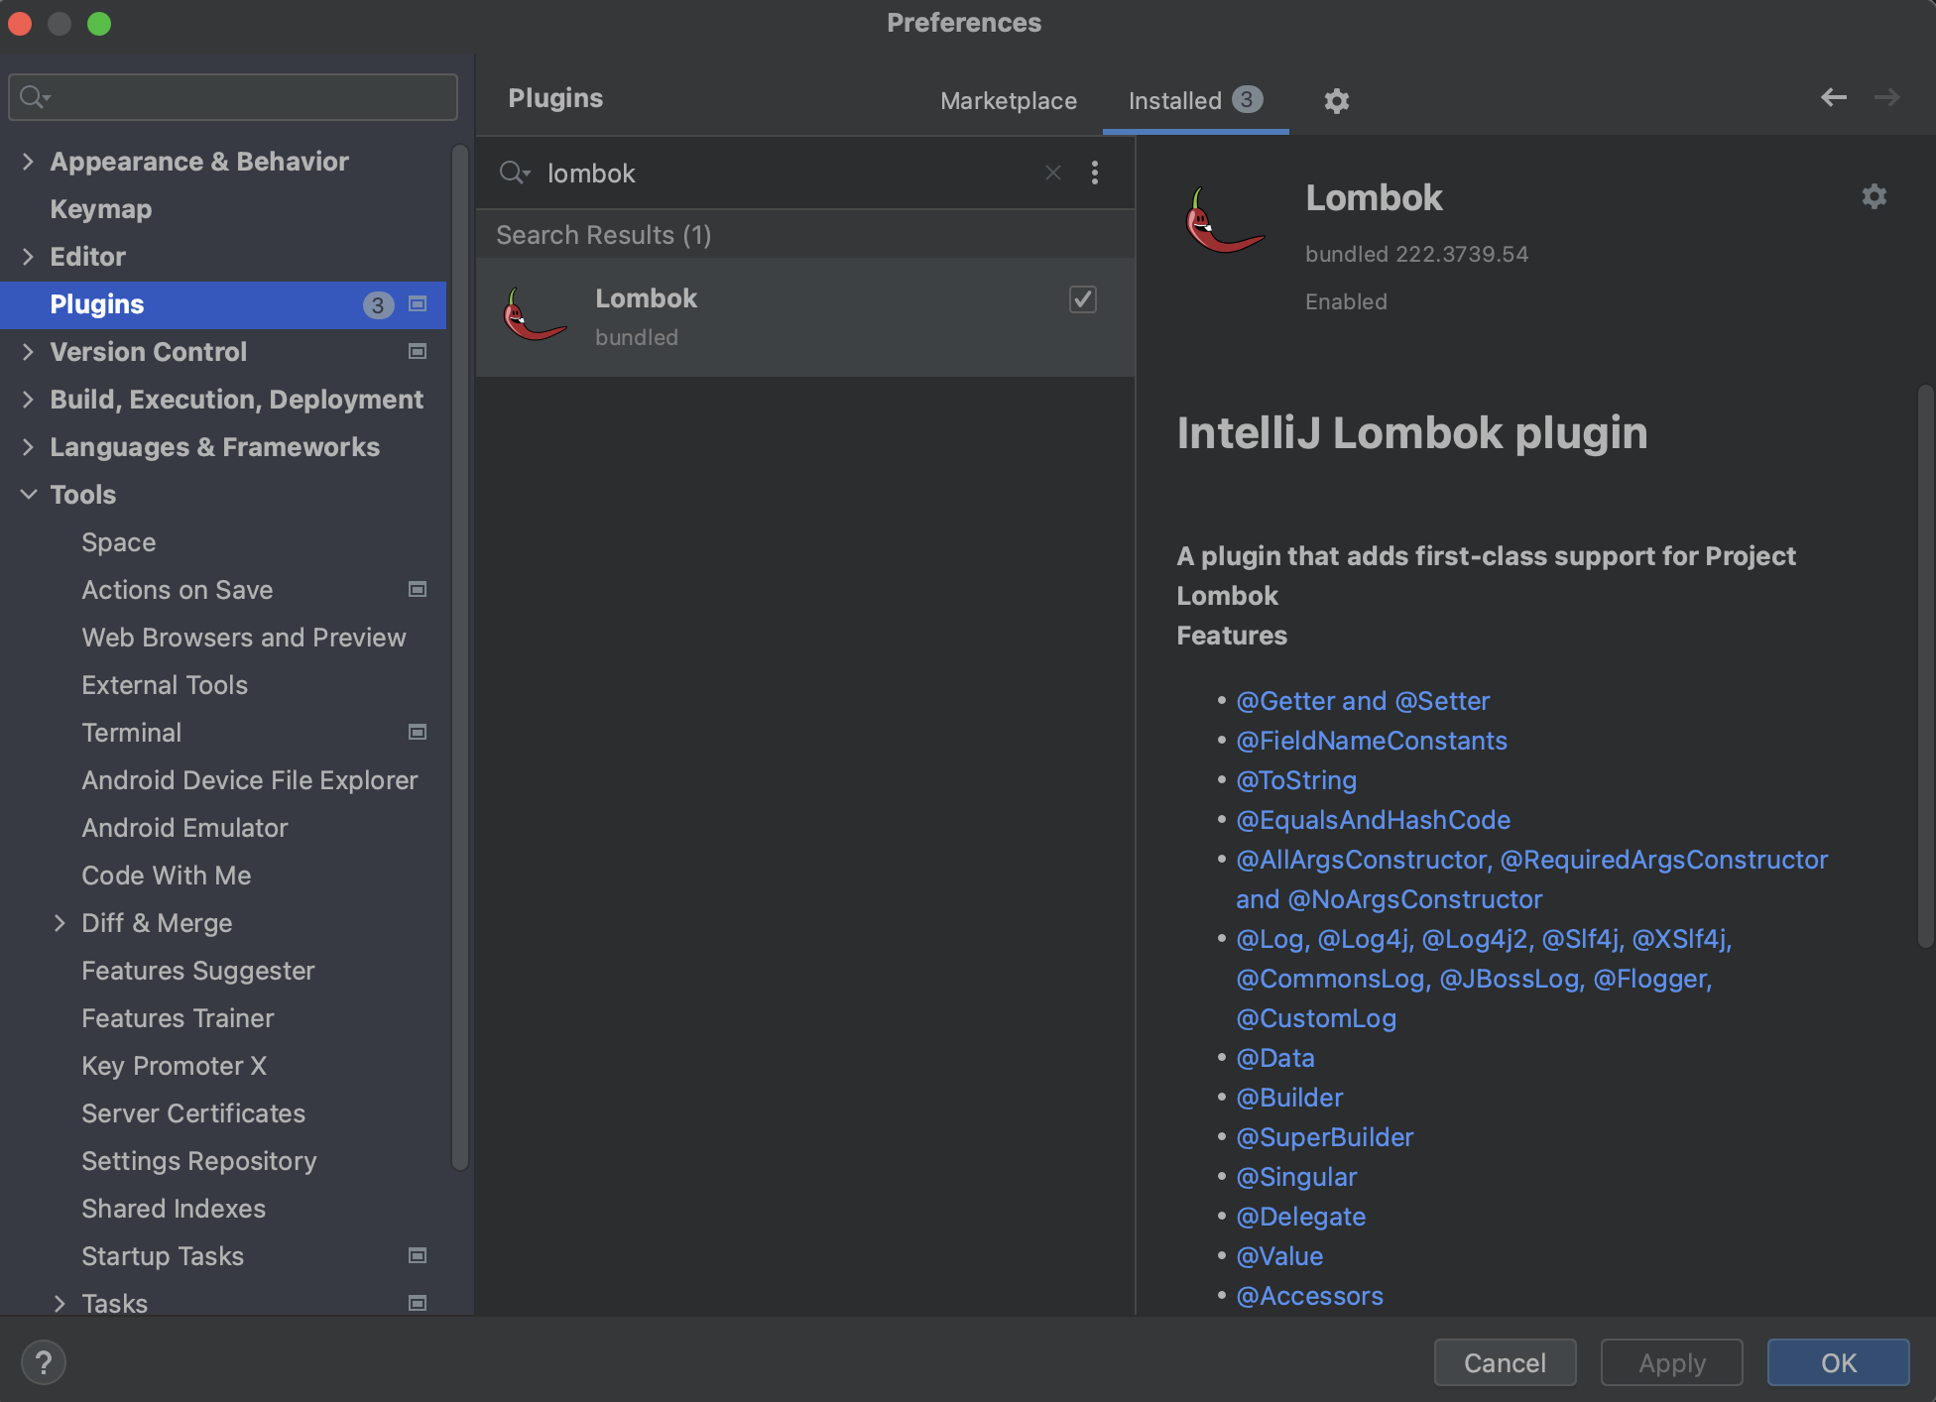Uncheck the Lombok plugin enabled checkbox
The height and width of the screenshot is (1402, 1936).
click(1082, 299)
